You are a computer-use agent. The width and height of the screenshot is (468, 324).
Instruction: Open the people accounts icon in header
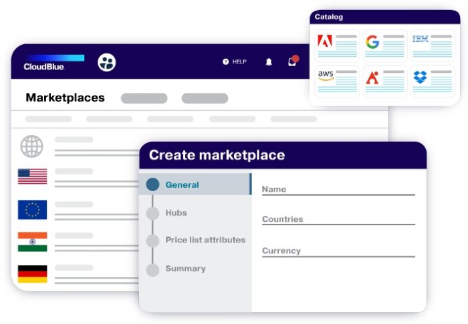[x=107, y=62]
